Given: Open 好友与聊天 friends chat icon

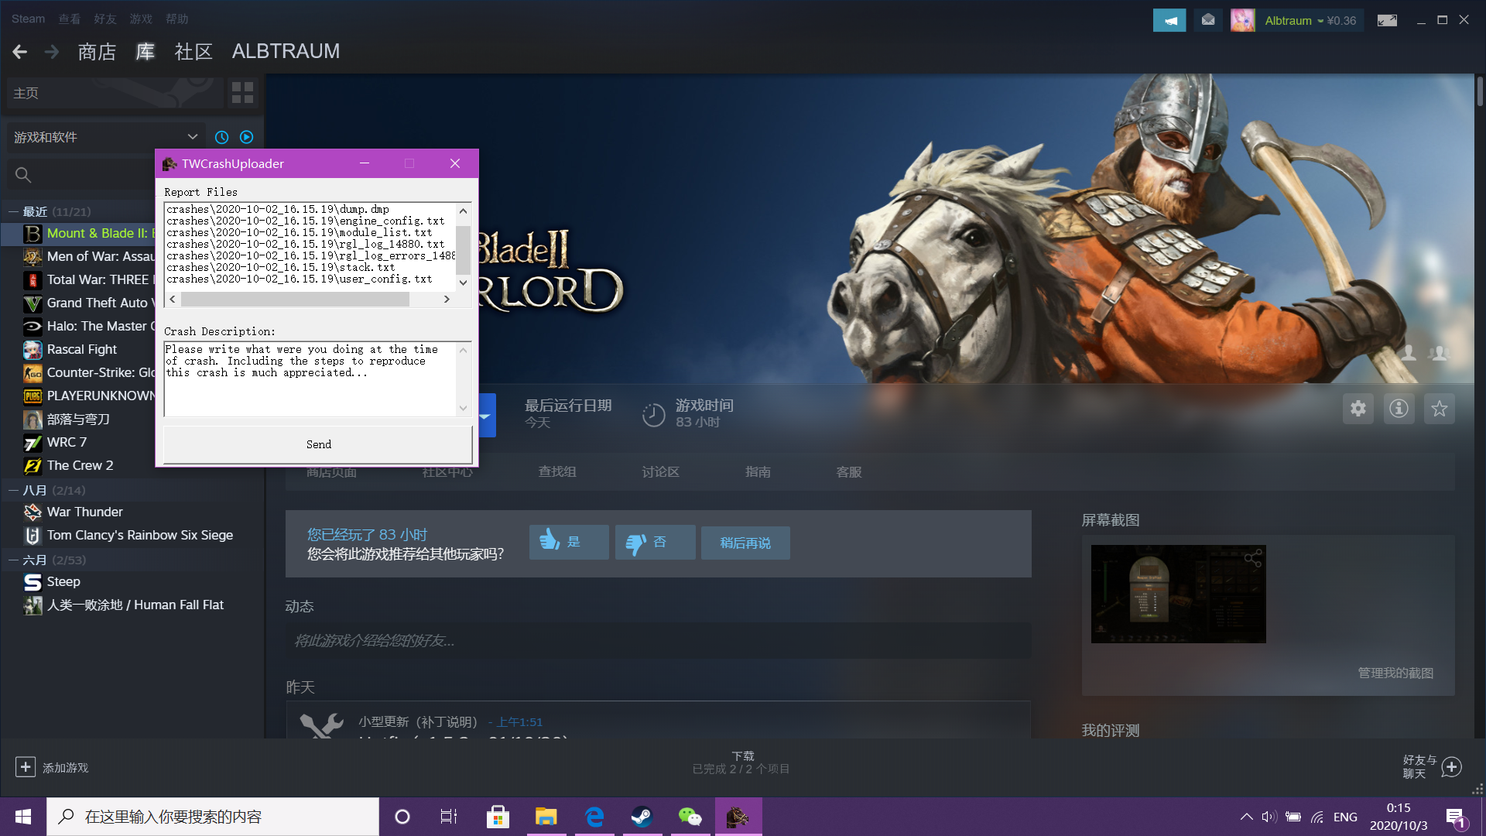Looking at the screenshot, I should 1452,766.
